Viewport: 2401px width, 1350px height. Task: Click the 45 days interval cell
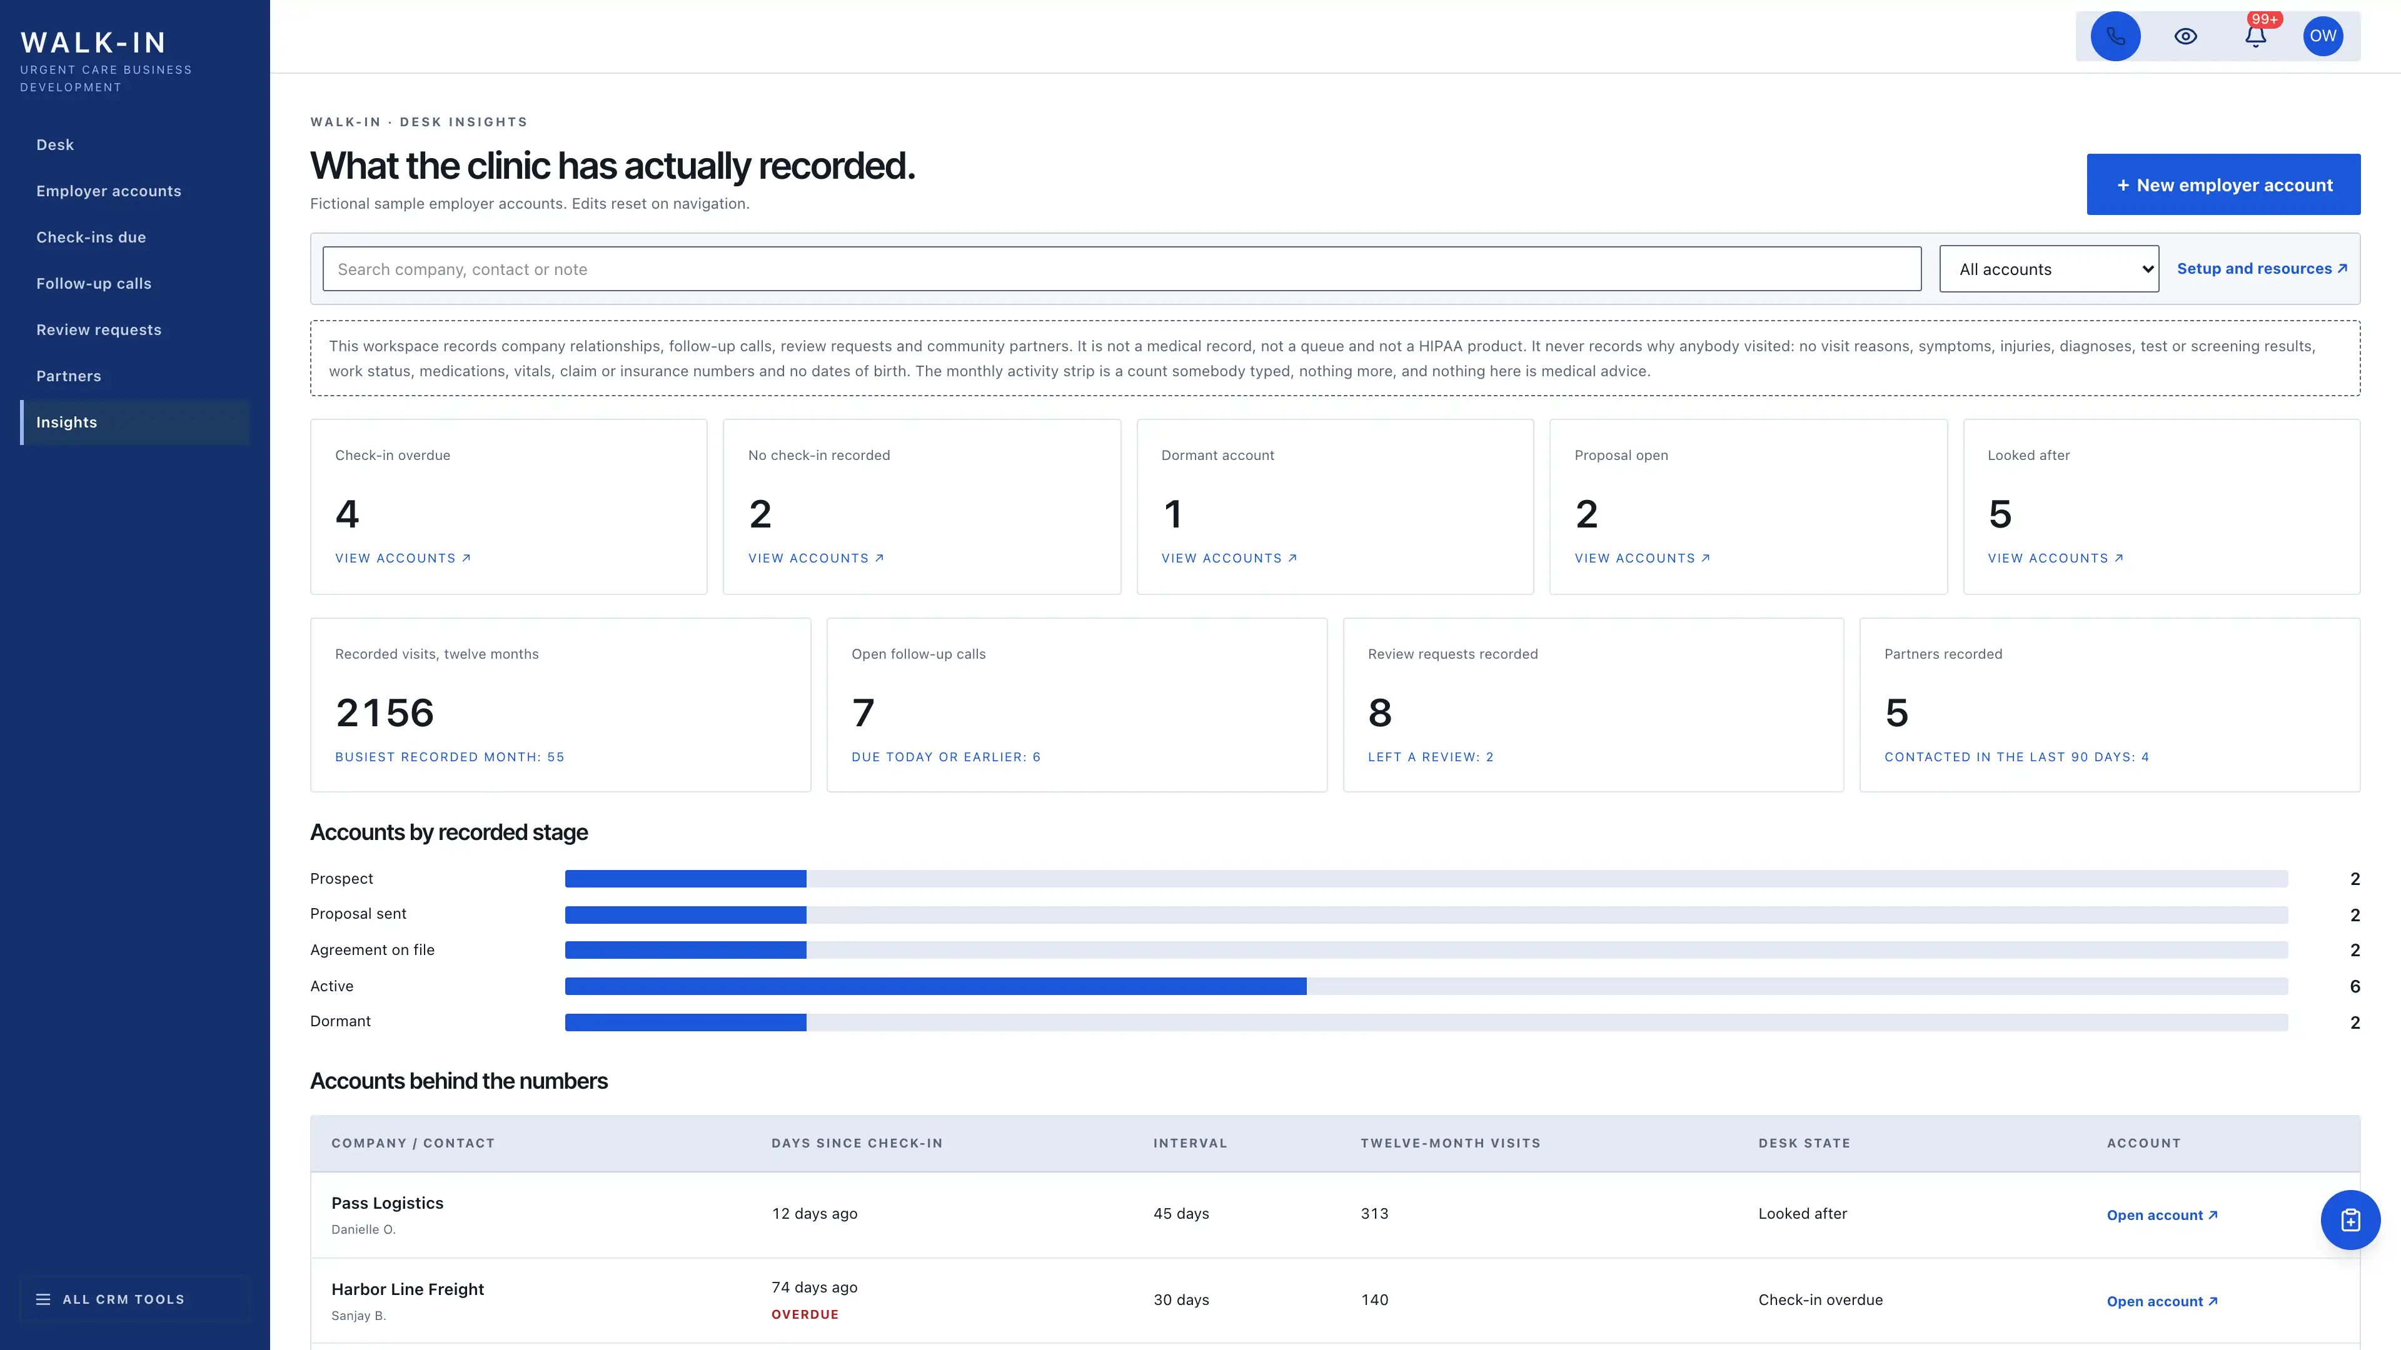tap(1181, 1213)
